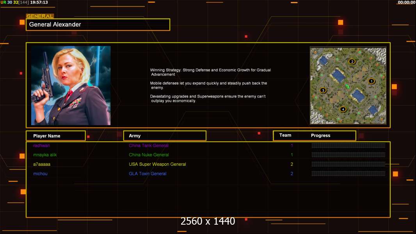Image resolution: width=416 pixels, height=234 pixels.
Task: Click the Player Name column header
Action: pos(56,136)
